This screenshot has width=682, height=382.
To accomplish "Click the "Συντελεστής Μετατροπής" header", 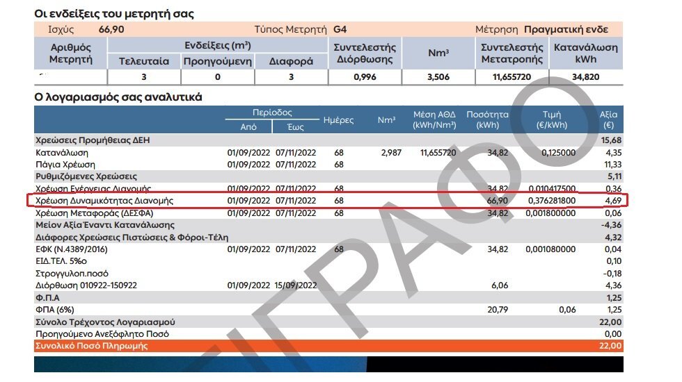I will point(512,53).
